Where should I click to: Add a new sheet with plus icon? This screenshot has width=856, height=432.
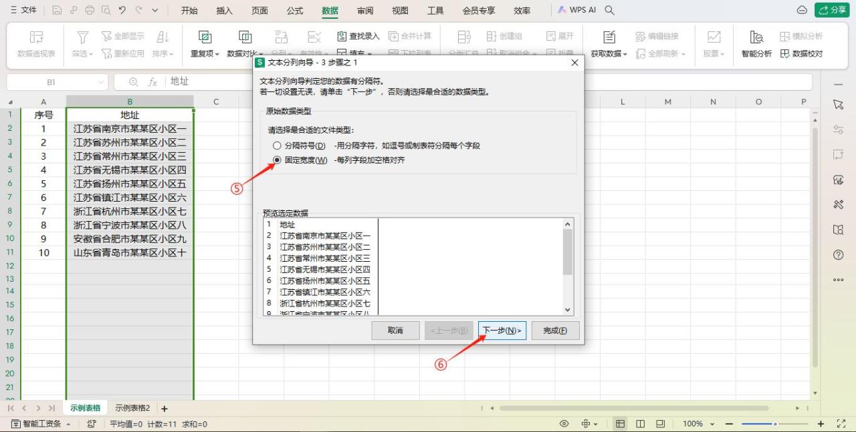[165, 409]
